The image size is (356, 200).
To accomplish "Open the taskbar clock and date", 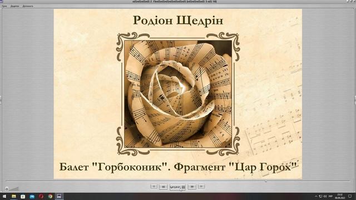I will point(340,196).
